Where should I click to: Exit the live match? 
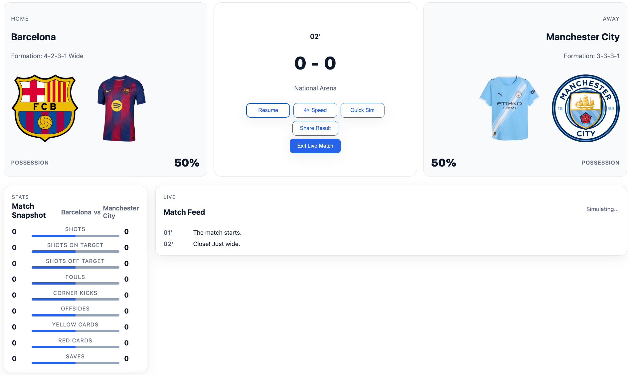click(x=315, y=146)
